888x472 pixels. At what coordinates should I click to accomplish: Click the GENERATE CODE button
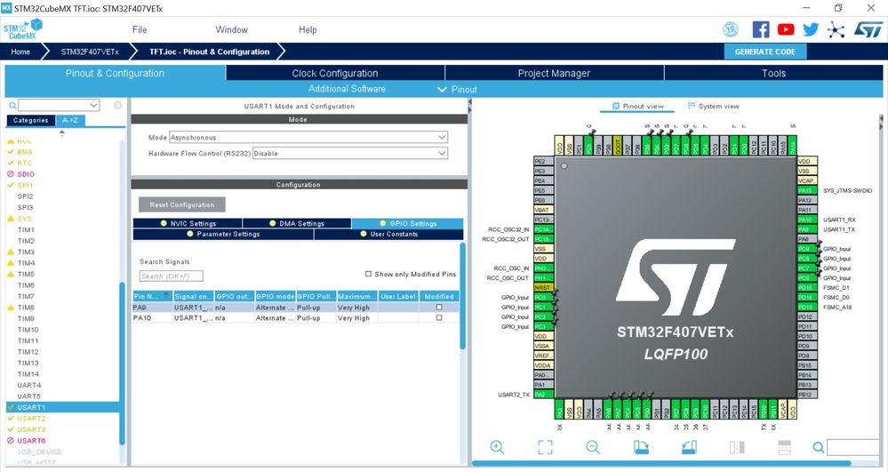tap(765, 52)
